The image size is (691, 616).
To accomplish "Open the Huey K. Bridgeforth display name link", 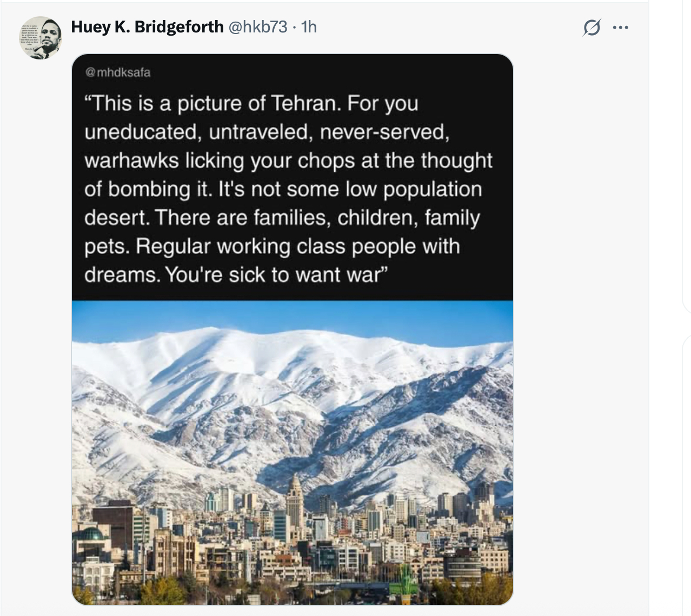I will 147,26.
